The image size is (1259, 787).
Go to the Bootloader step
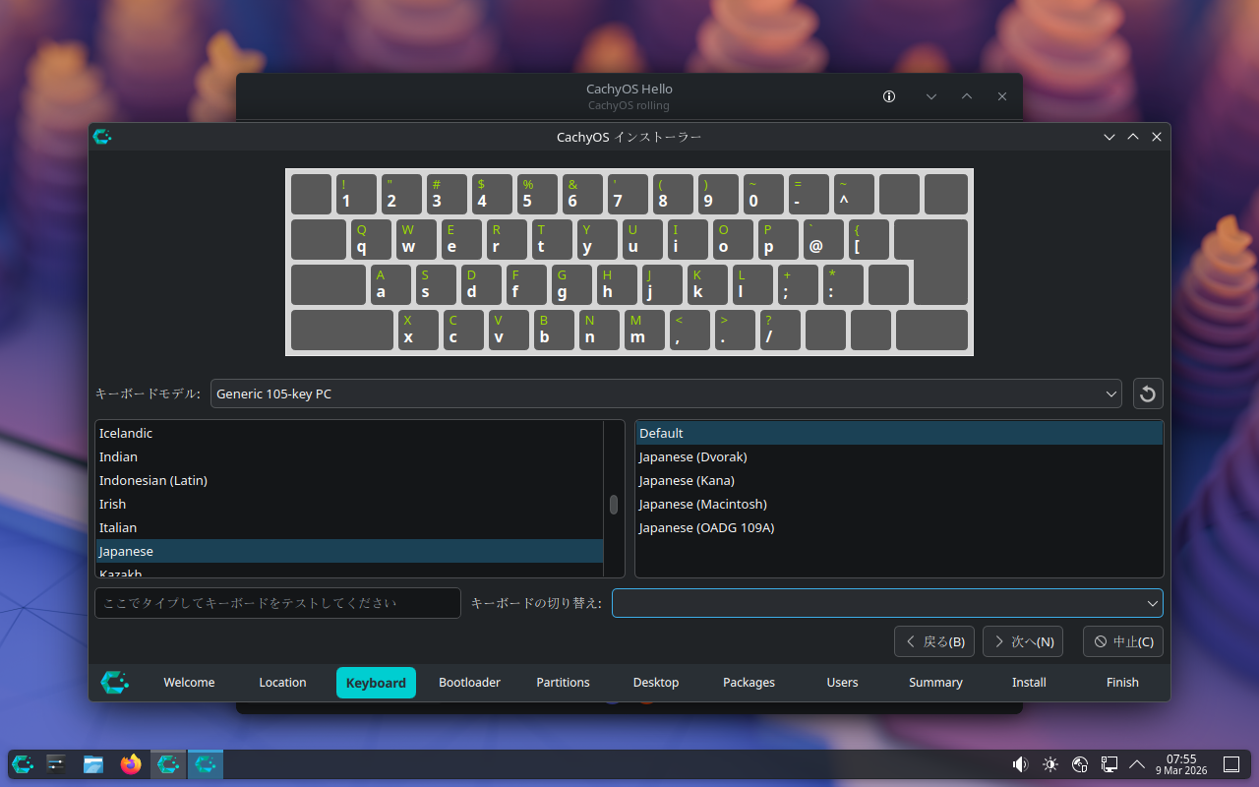coord(469,683)
